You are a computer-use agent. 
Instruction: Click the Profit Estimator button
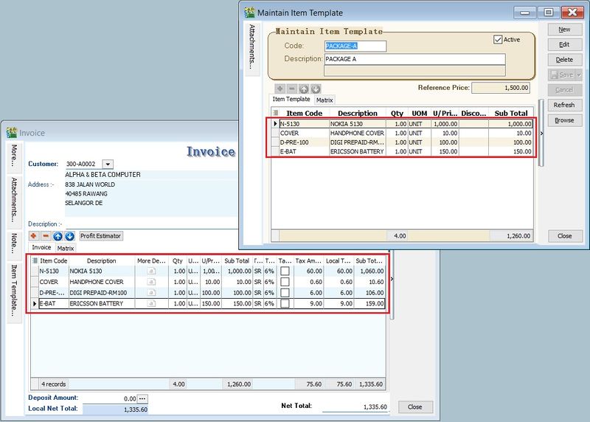point(102,236)
